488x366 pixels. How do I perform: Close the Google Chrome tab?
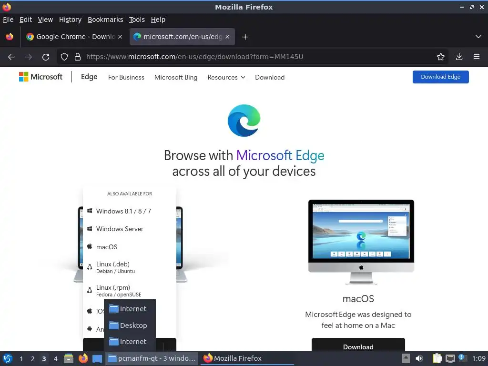pos(120,37)
